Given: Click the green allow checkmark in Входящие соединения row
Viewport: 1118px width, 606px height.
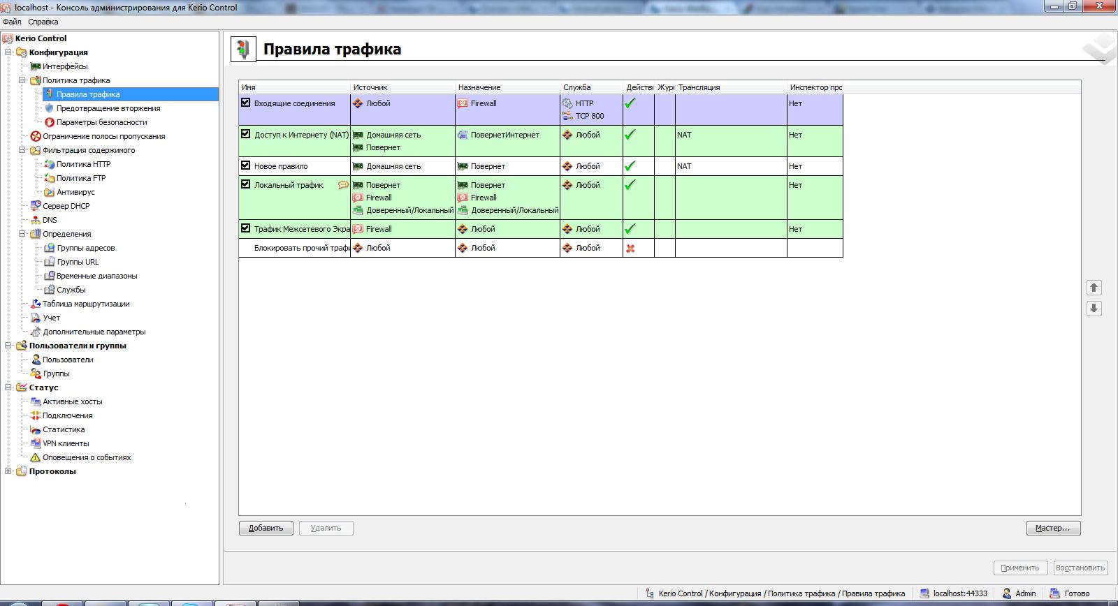Looking at the screenshot, I should click(x=630, y=103).
